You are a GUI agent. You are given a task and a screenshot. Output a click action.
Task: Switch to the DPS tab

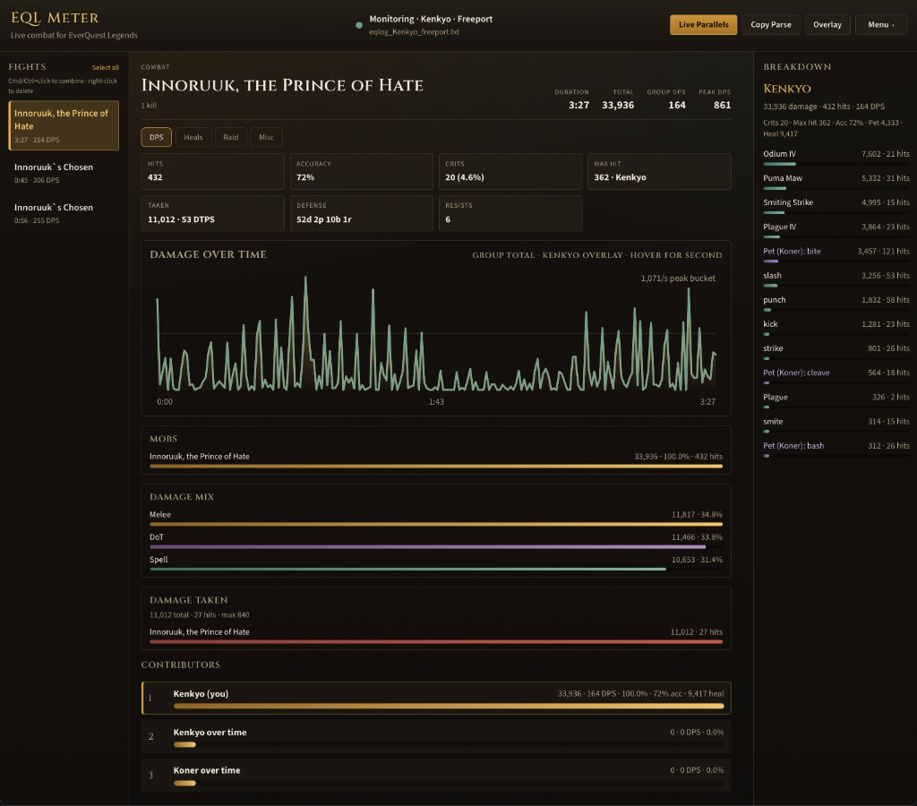tap(156, 137)
